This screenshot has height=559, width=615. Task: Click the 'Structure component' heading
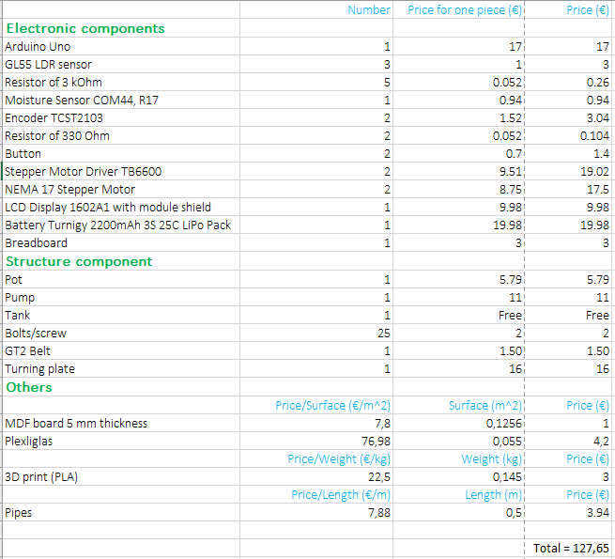[121, 261]
